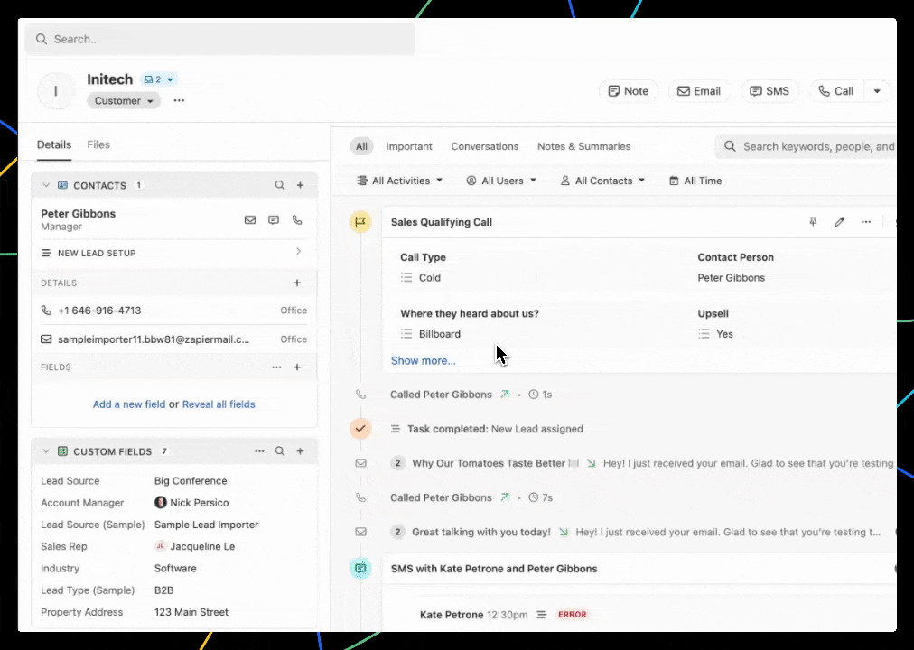The image size is (914, 650).
Task: Click the red ERROR label on SMS
Action: tap(573, 615)
